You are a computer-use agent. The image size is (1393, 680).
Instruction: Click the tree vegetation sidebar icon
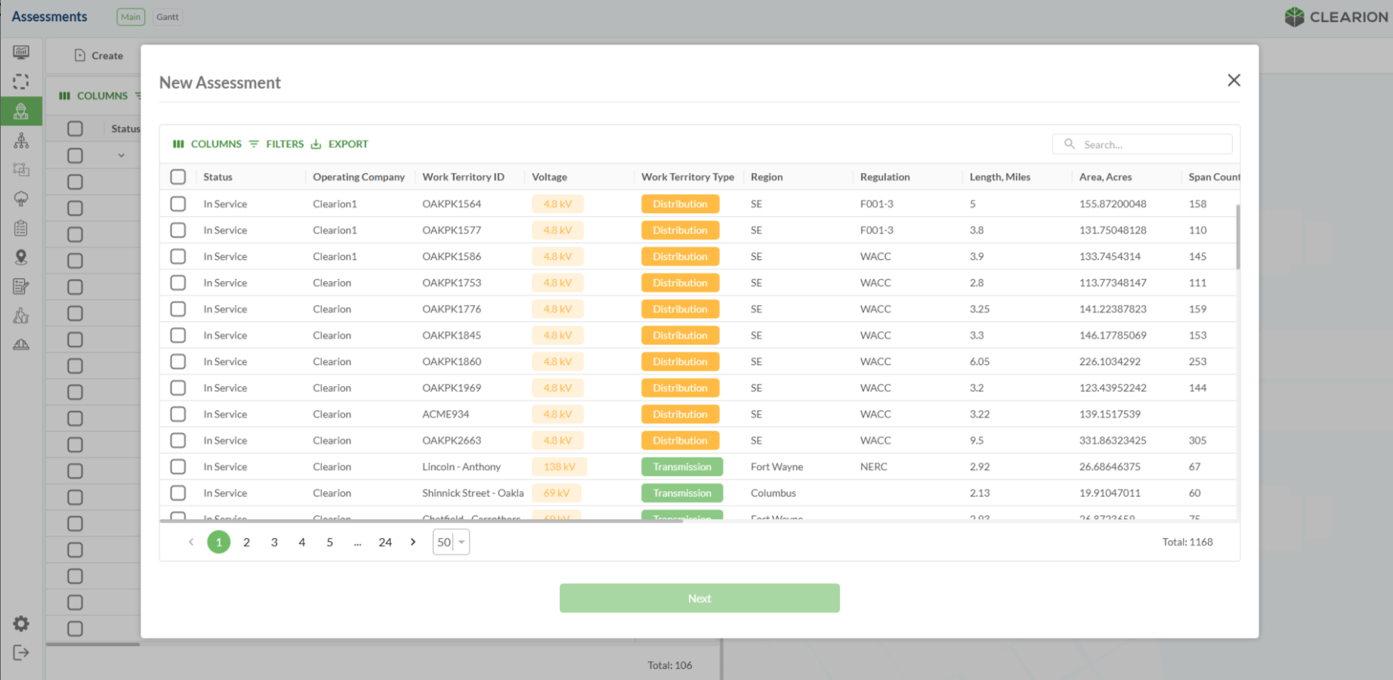(21, 199)
